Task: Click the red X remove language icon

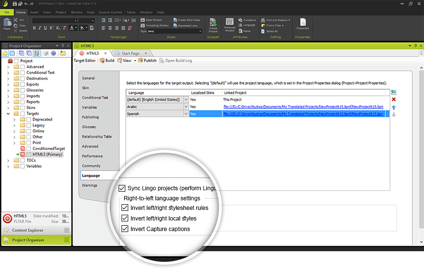Action: click(394, 99)
